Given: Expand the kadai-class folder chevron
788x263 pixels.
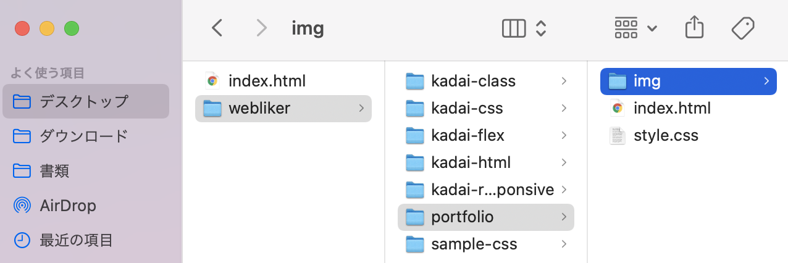Looking at the screenshot, I should (x=564, y=81).
